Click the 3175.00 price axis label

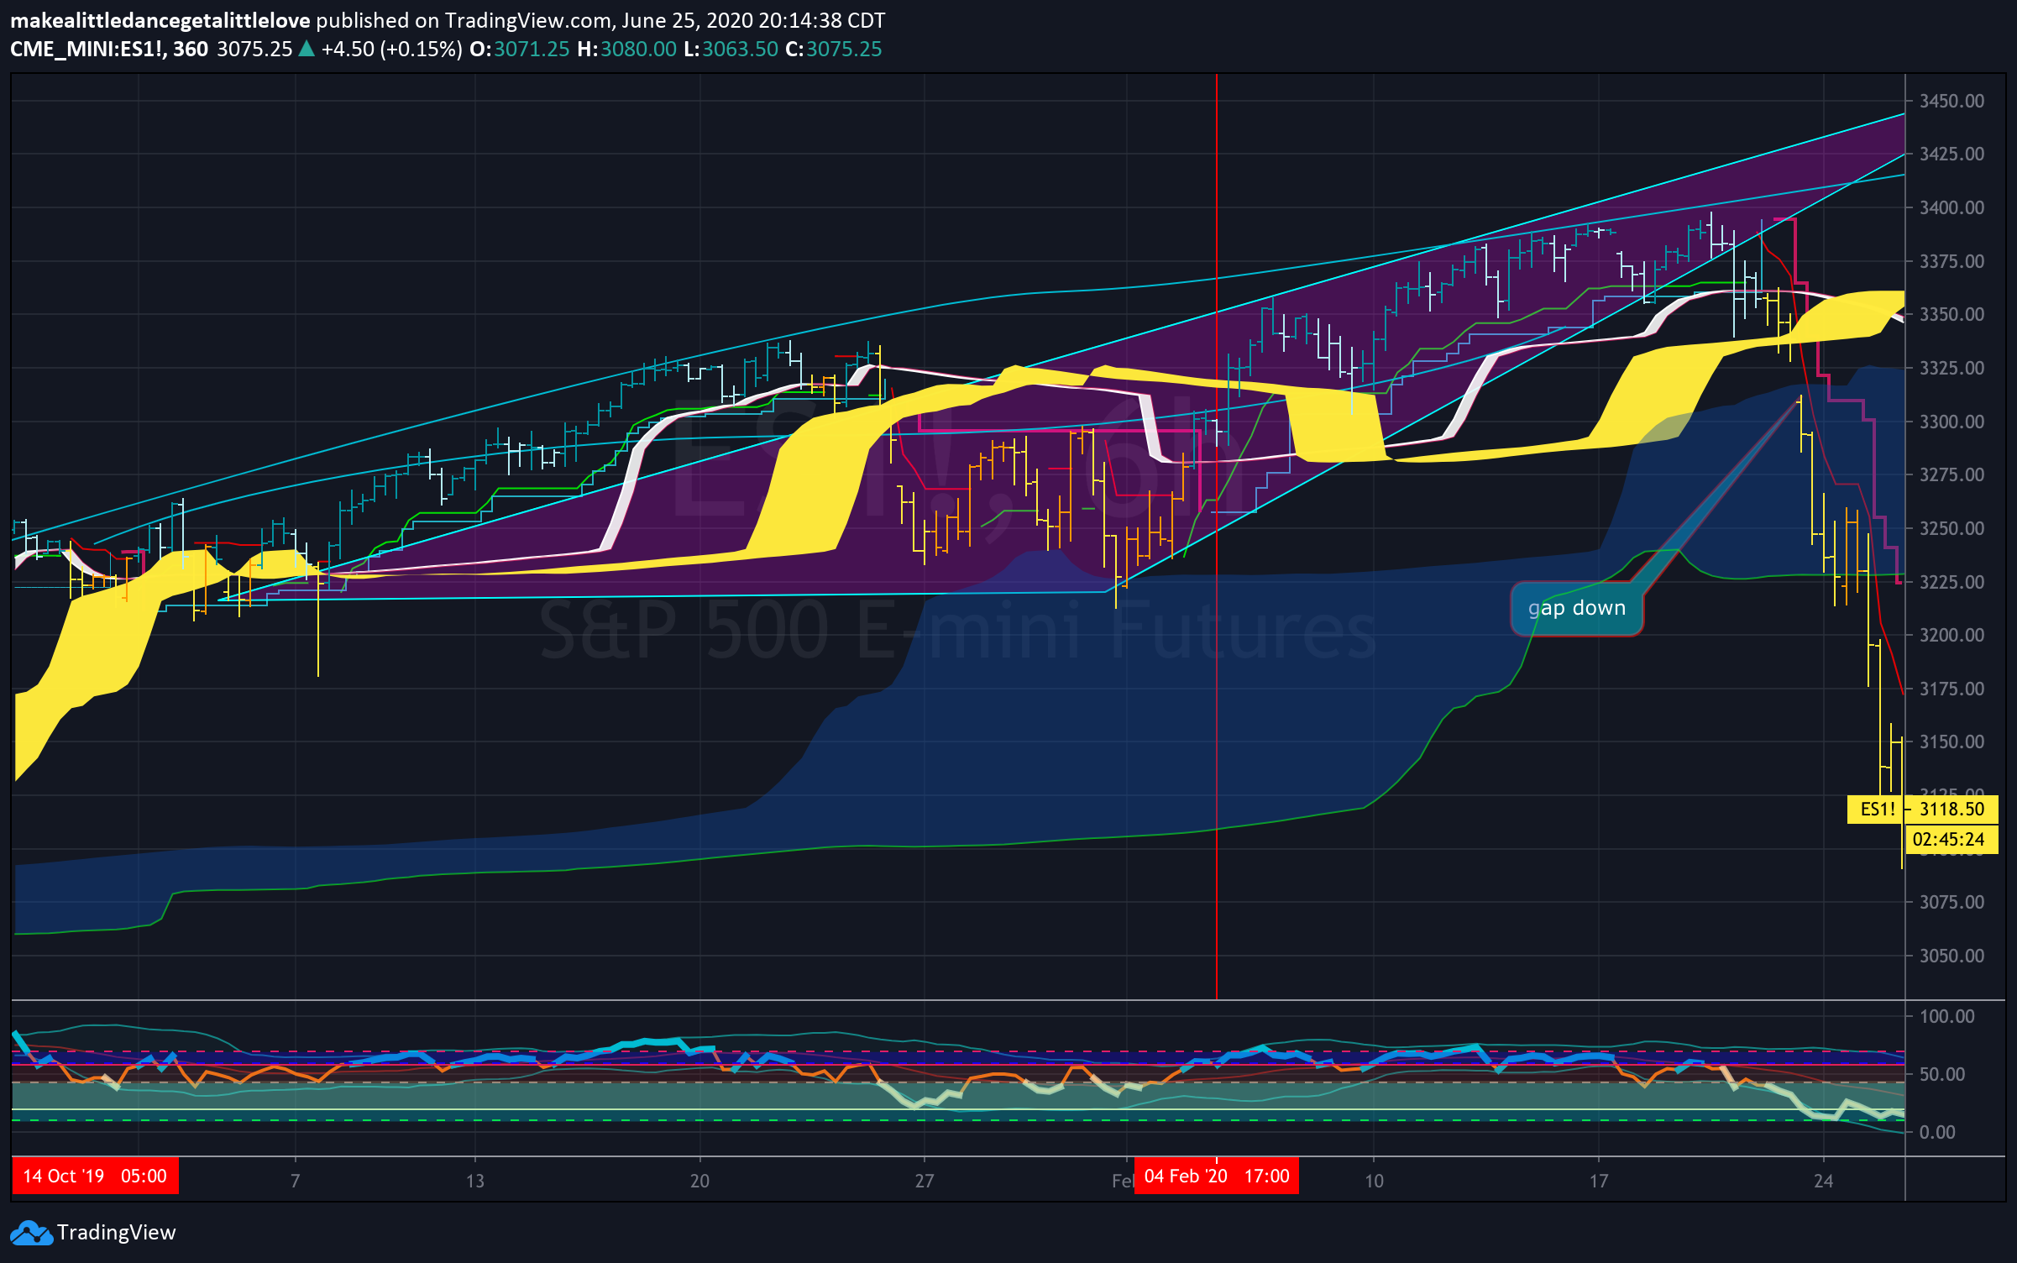(1952, 689)
